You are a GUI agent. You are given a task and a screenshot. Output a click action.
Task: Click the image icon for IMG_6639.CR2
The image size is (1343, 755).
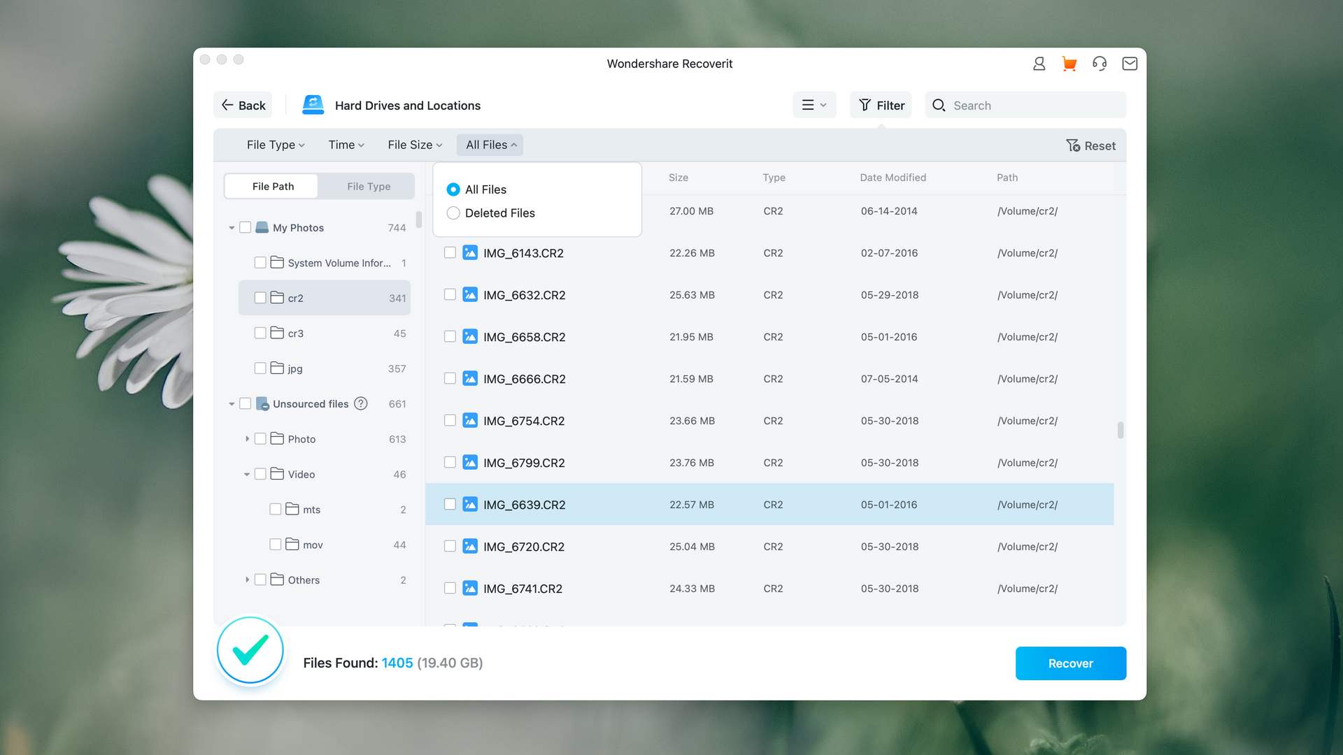tap(470, 504)
